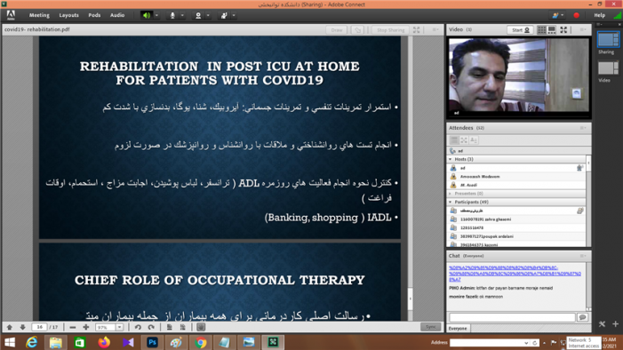
Task: Open the Meeting menu
Action: coord(39,15)
